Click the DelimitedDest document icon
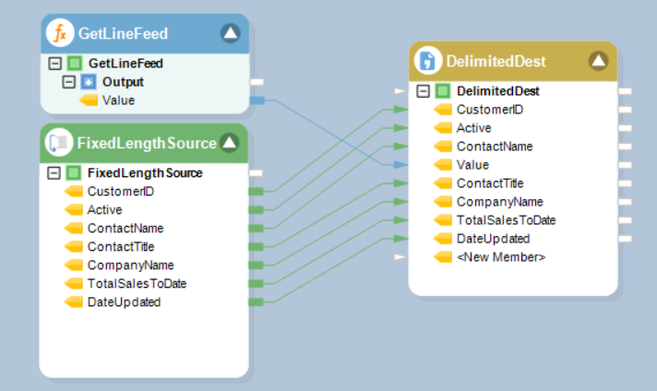Screen dimensions: 657x391 427,62
